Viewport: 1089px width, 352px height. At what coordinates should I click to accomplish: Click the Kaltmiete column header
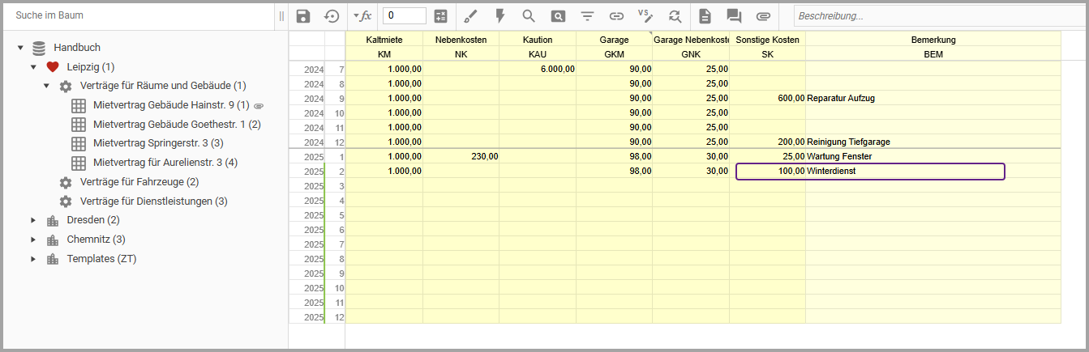tap(384, 40)
